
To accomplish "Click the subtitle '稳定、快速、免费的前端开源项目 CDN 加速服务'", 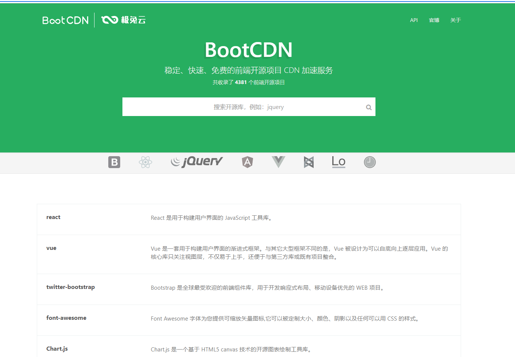I will [249, 70].
